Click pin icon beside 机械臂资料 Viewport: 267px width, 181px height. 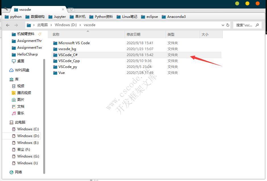click(x=40, y=34)
